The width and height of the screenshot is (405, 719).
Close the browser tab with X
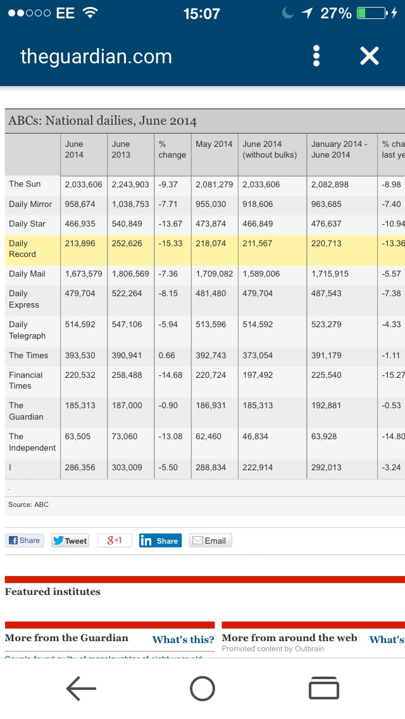point(369,56)
